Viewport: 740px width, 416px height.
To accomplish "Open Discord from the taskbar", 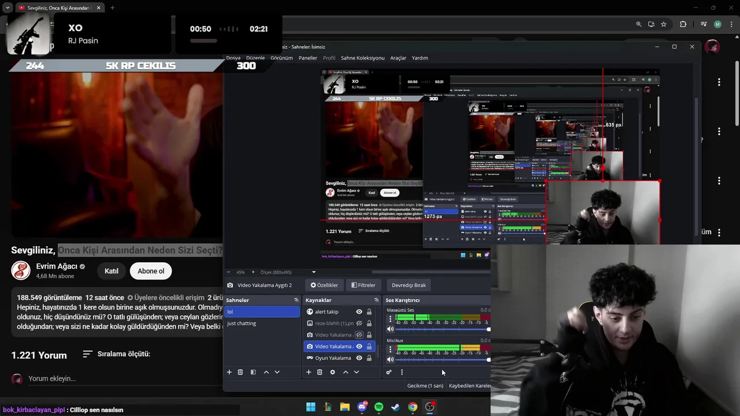I will [x=362, y=407].
